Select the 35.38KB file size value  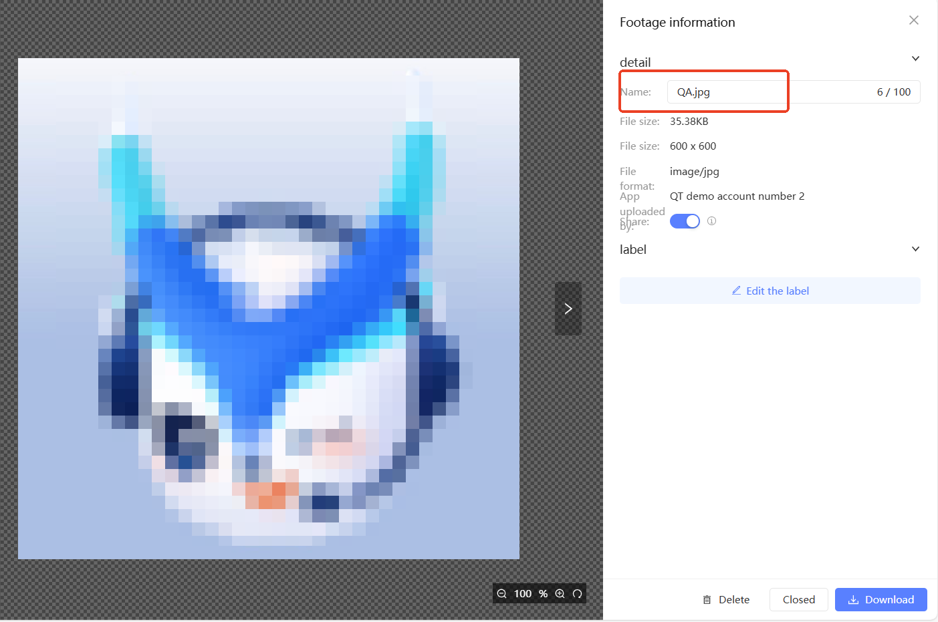(x=689, y=122)
